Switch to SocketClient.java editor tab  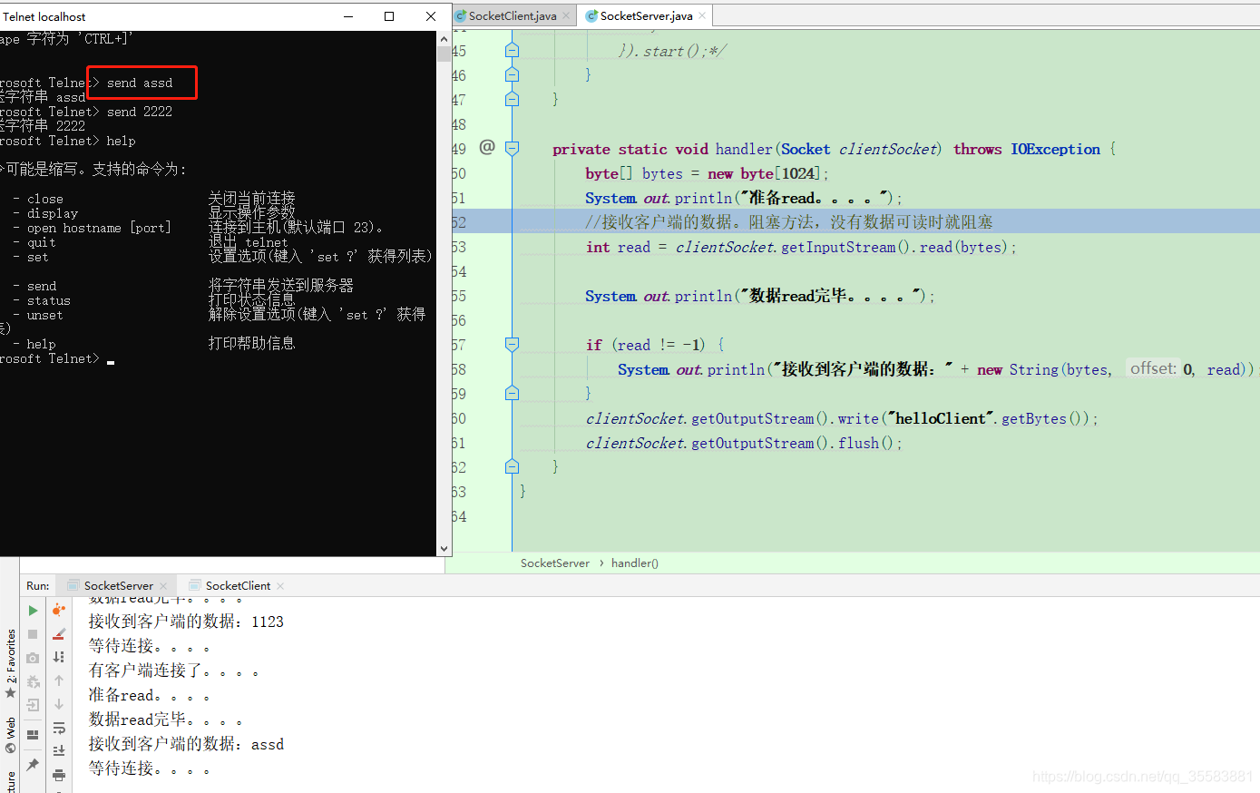point(513,15)
